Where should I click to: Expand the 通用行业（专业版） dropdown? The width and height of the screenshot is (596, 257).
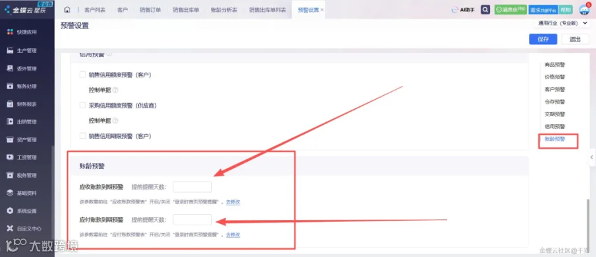pos(562,24)
